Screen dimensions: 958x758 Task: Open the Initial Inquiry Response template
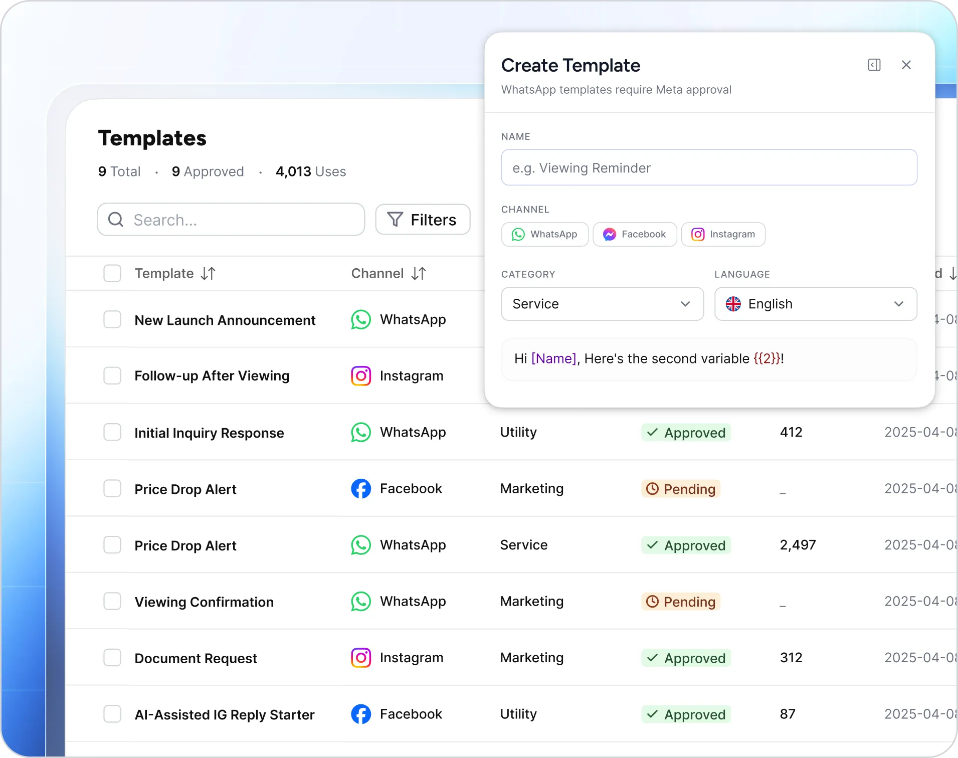click(x=209, y=433)
